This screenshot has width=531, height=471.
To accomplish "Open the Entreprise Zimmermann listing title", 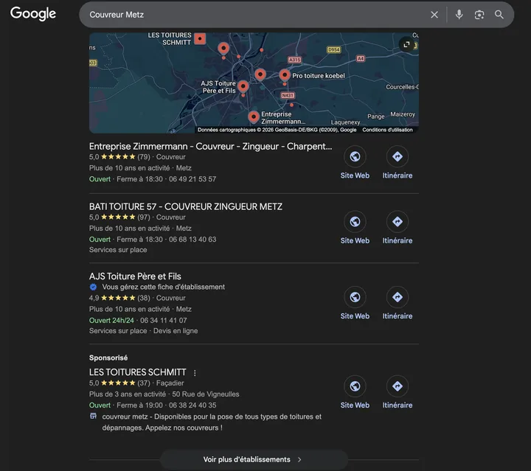I will 210,146.
